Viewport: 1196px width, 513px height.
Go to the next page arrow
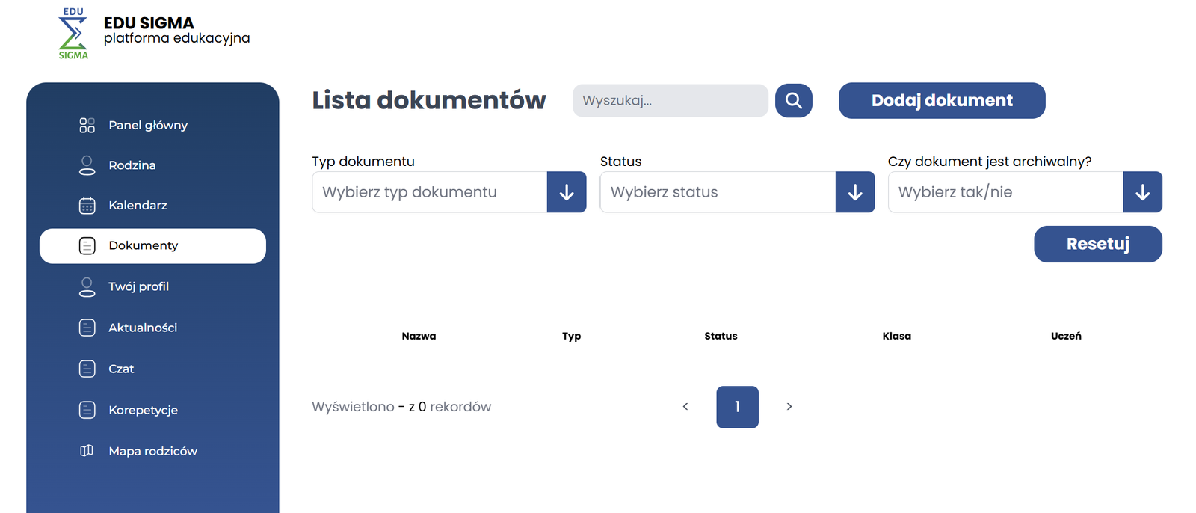tap(789, 407)
